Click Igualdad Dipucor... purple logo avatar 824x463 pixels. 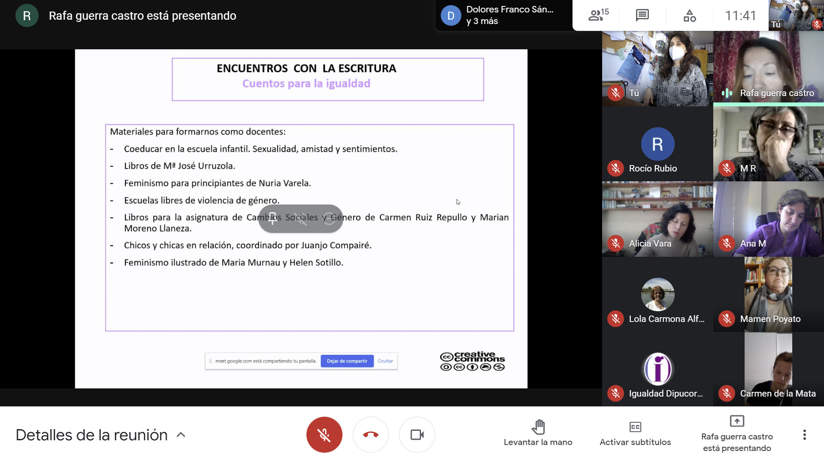click(x=657, y=369)
